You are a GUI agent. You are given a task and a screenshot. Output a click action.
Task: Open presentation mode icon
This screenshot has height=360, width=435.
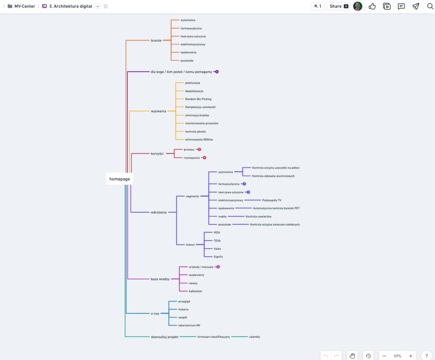[387, 6]
